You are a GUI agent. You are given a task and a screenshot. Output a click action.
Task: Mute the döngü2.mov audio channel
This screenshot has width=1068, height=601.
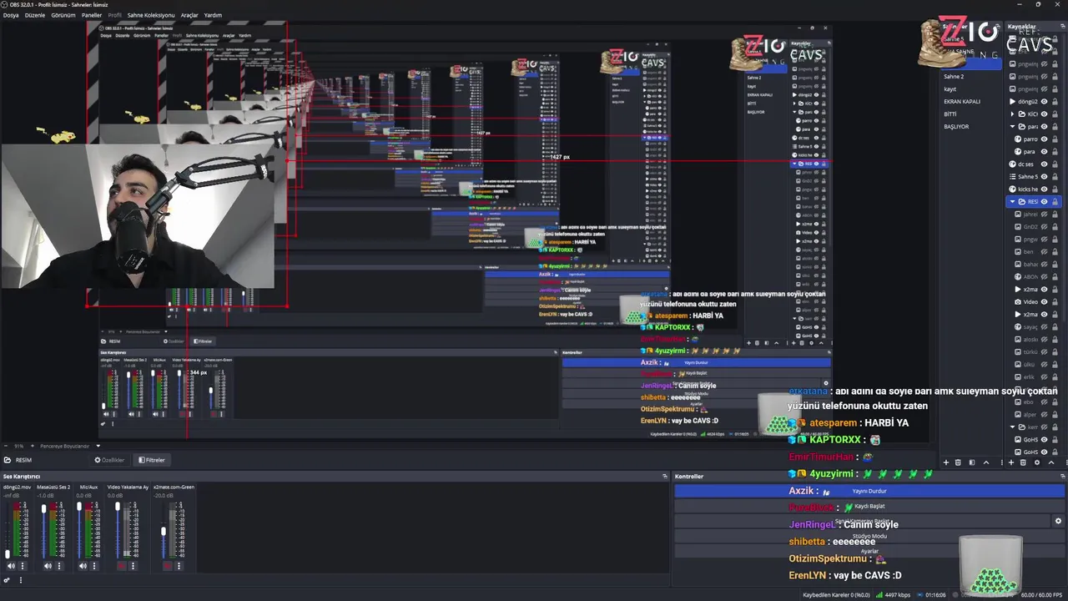click(11, 565)
